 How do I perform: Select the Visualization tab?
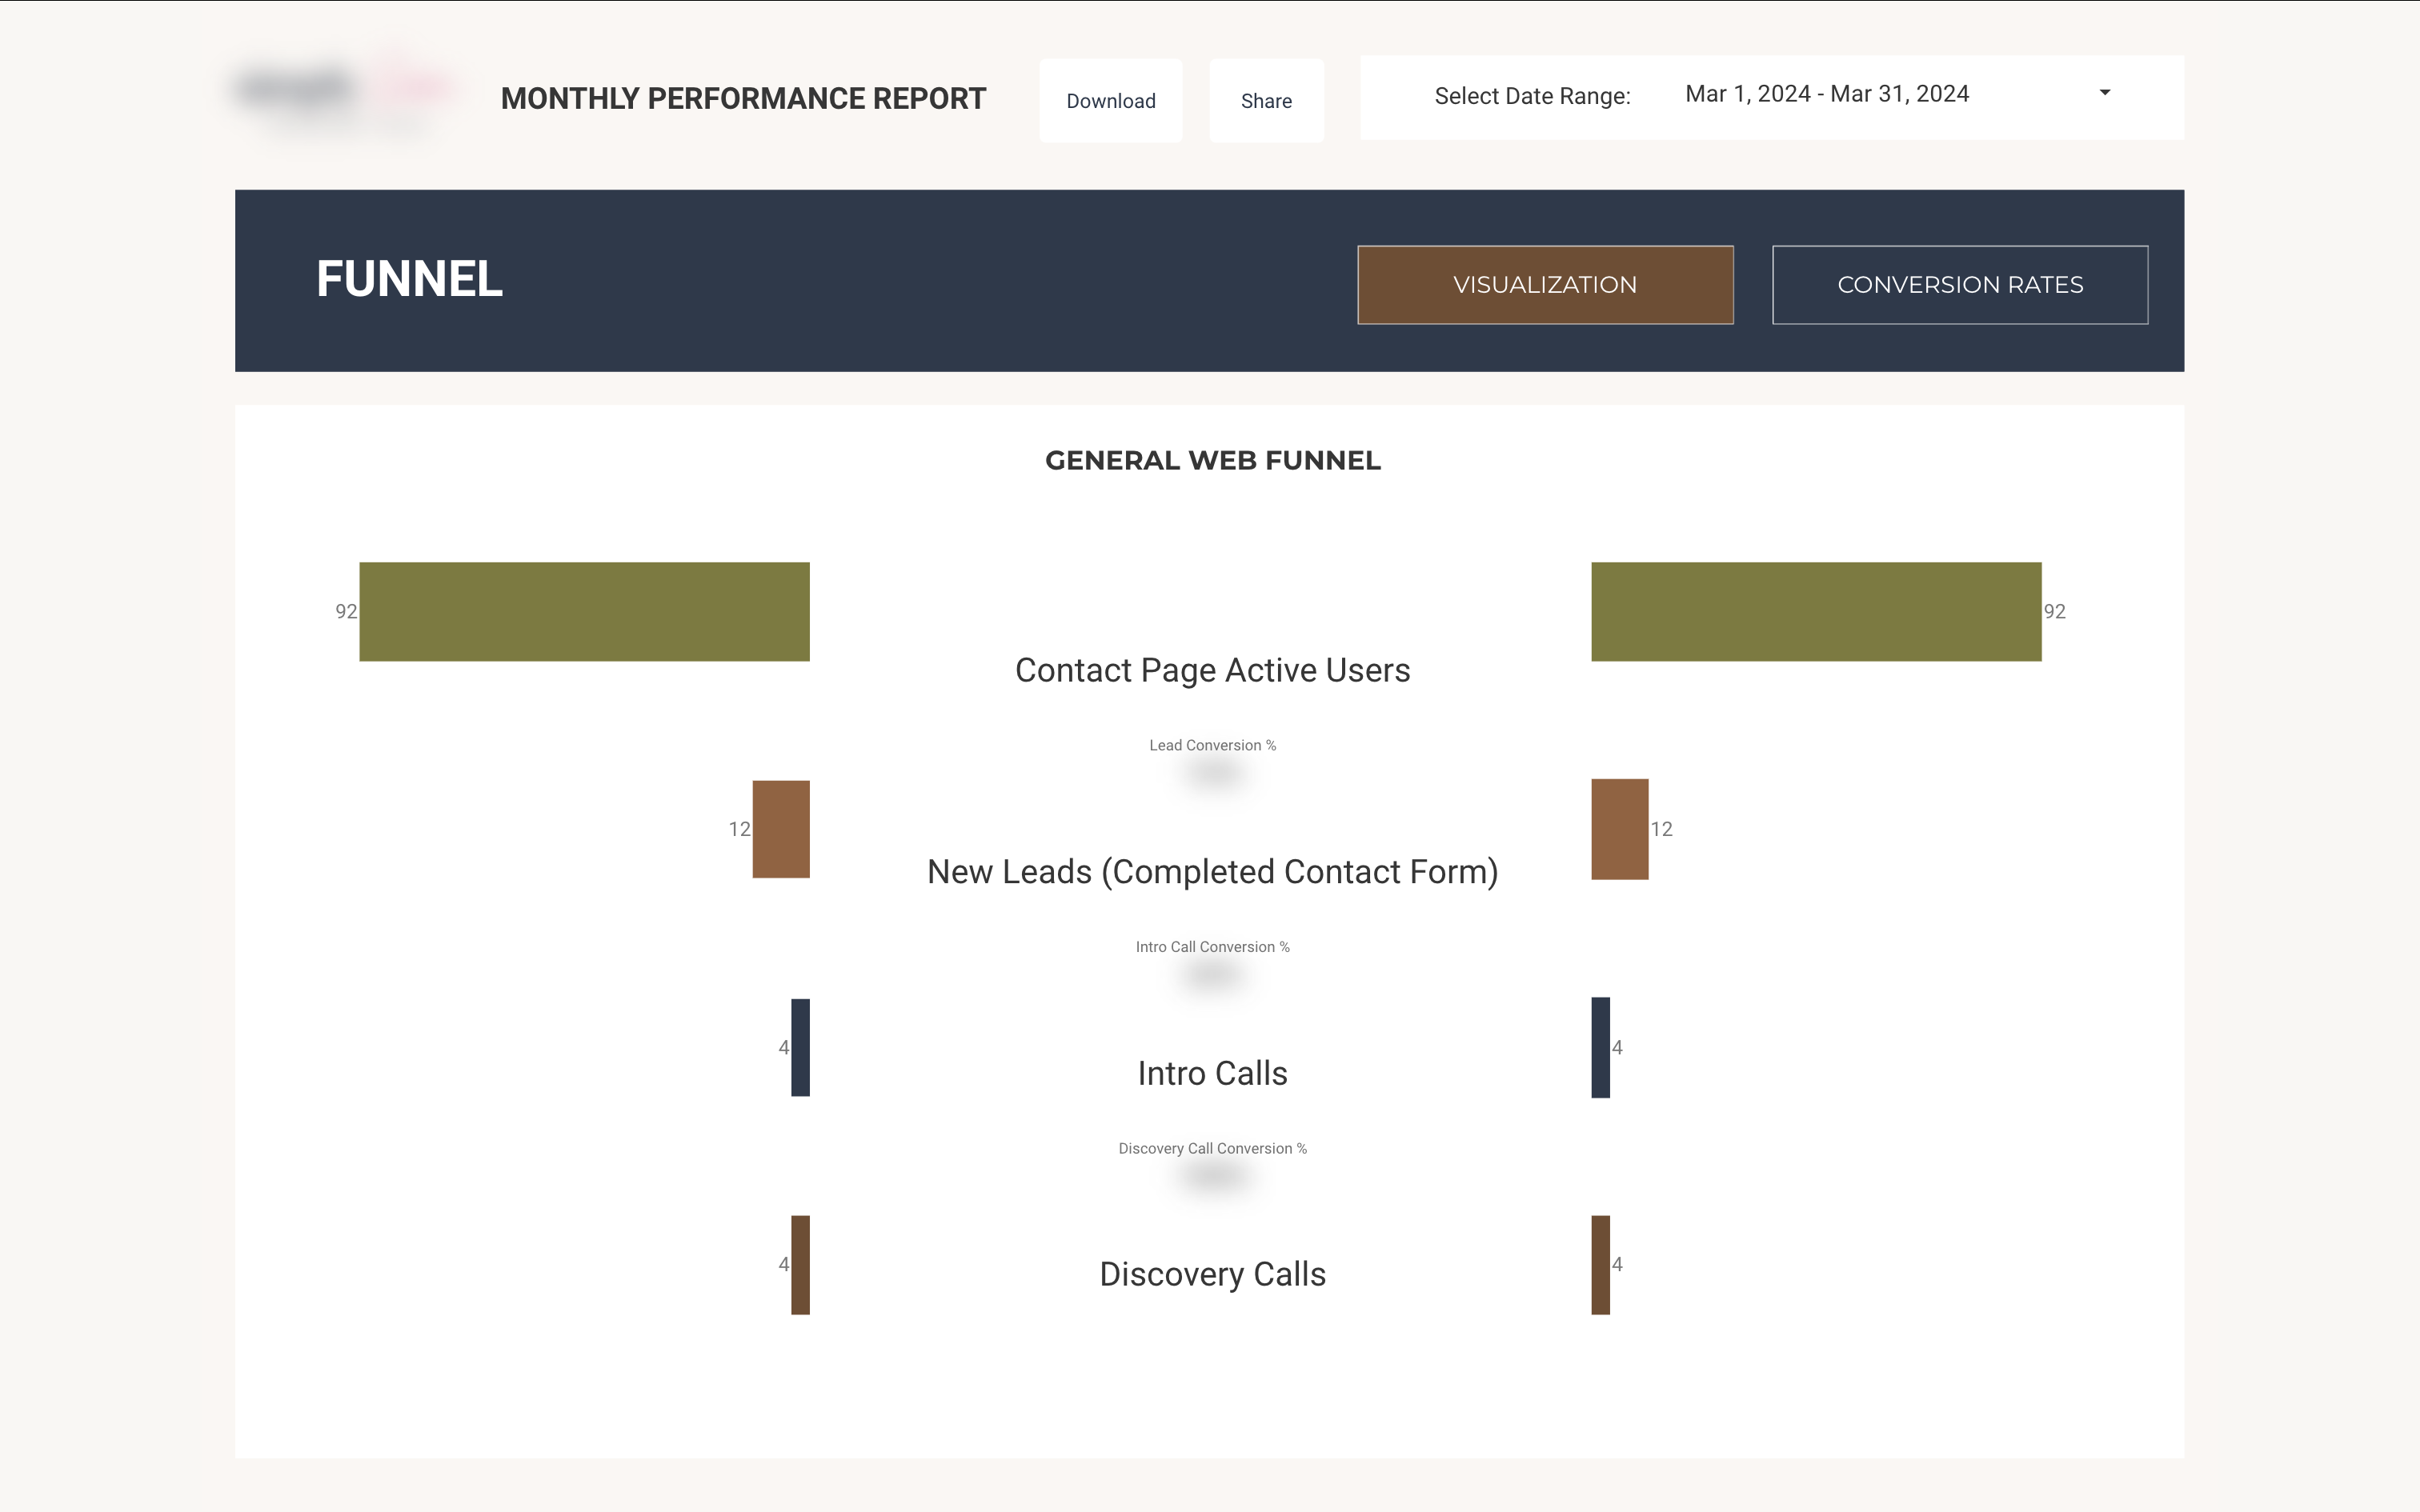click(x=1545, y=284)
